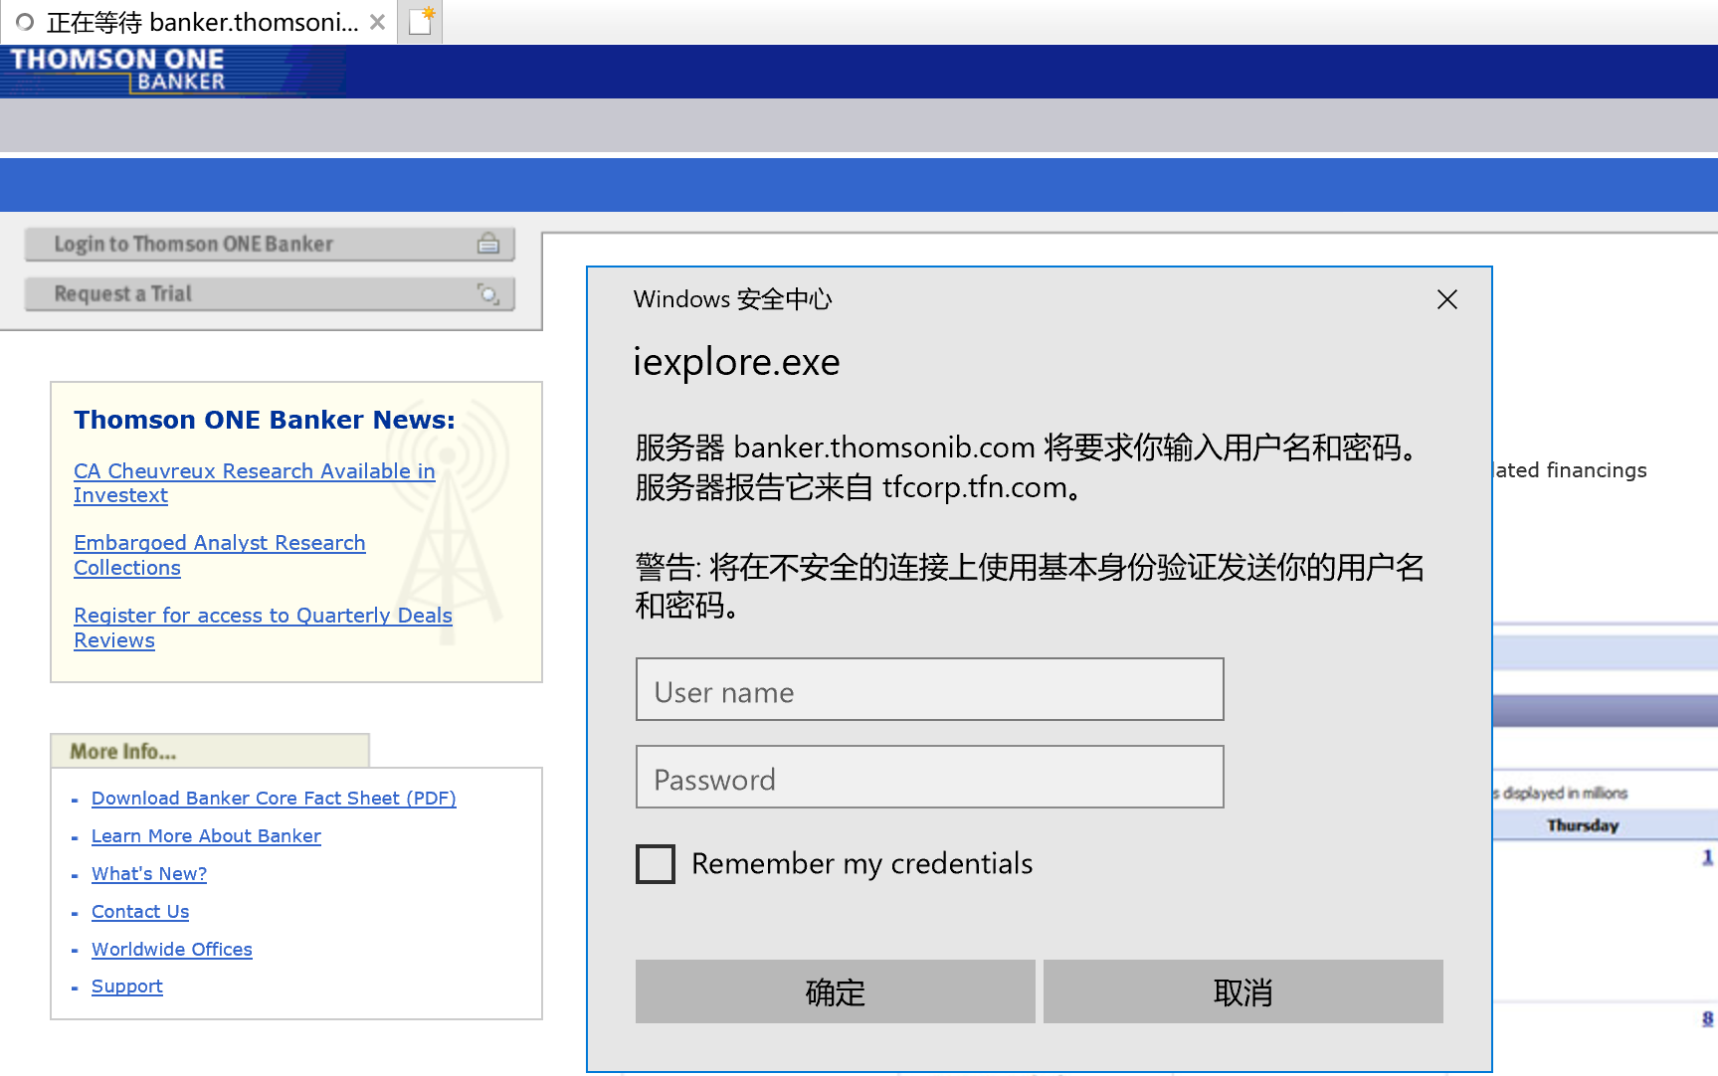Screen dimensions: 1718x1076
Task: Open the What's New? link
Action: pos(149,874)
